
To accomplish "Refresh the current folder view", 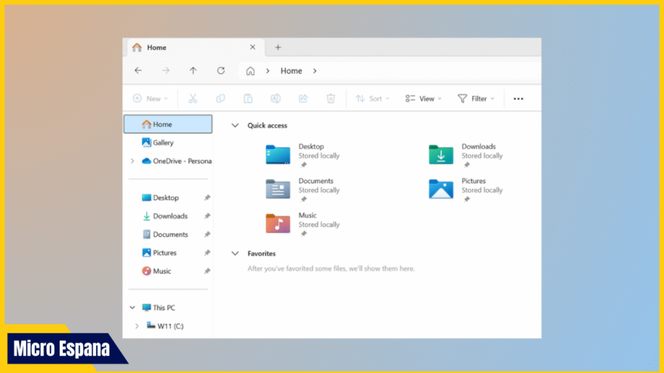I will [x=220, y=71].
